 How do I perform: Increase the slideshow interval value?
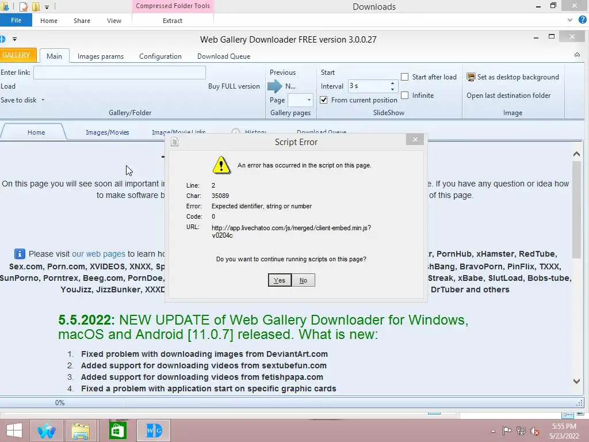click(x=392, y=83)
